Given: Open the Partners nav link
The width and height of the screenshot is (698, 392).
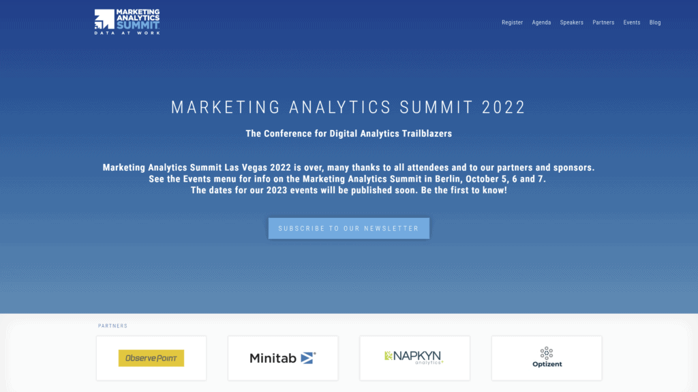Looking at the screenshot, I should [x=603, y=22].
